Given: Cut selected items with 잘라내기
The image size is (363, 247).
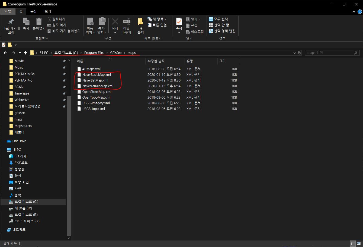Looking at the screenshot, I should [56, 19].
